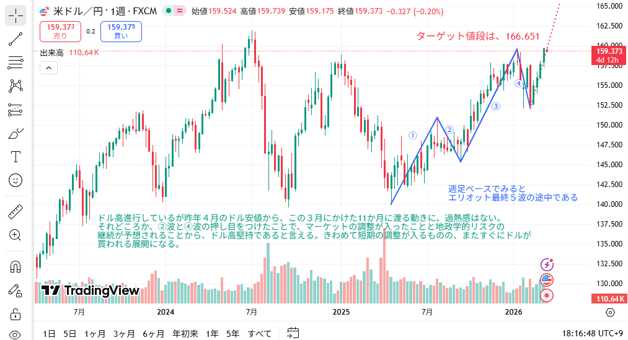Pick the text annotation tool
Image resolution: width=628 pixels, height=340 pixels.
[x=15, y=156]
